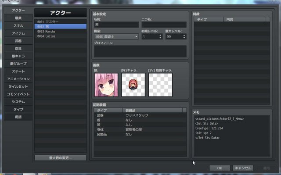Select the 頭 equipment row

(140, 125)
